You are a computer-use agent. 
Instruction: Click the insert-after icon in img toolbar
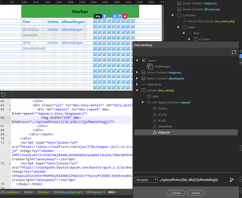tap(115, 16)
